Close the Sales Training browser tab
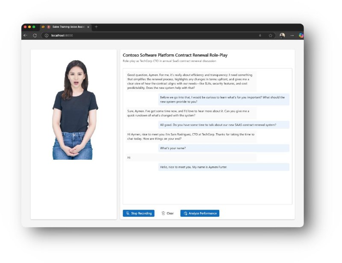The width and height of the screenshot is (342, 263). click(88, 27)
